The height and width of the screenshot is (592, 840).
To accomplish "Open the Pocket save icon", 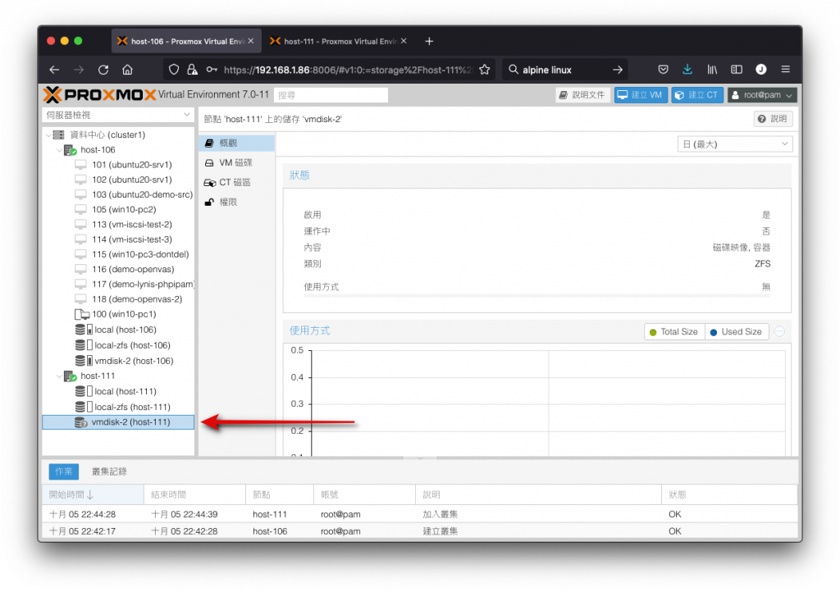I will click(663, 70).
